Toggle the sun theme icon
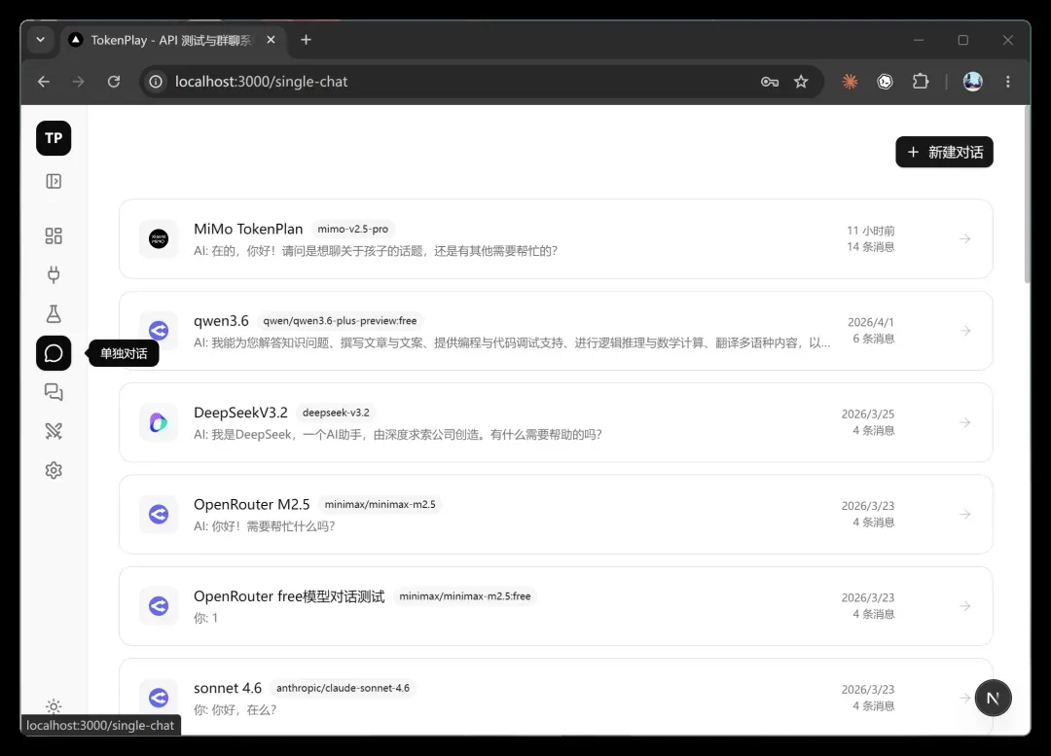Viewport: 1051px width, 756px height. [x=54, y=706]
